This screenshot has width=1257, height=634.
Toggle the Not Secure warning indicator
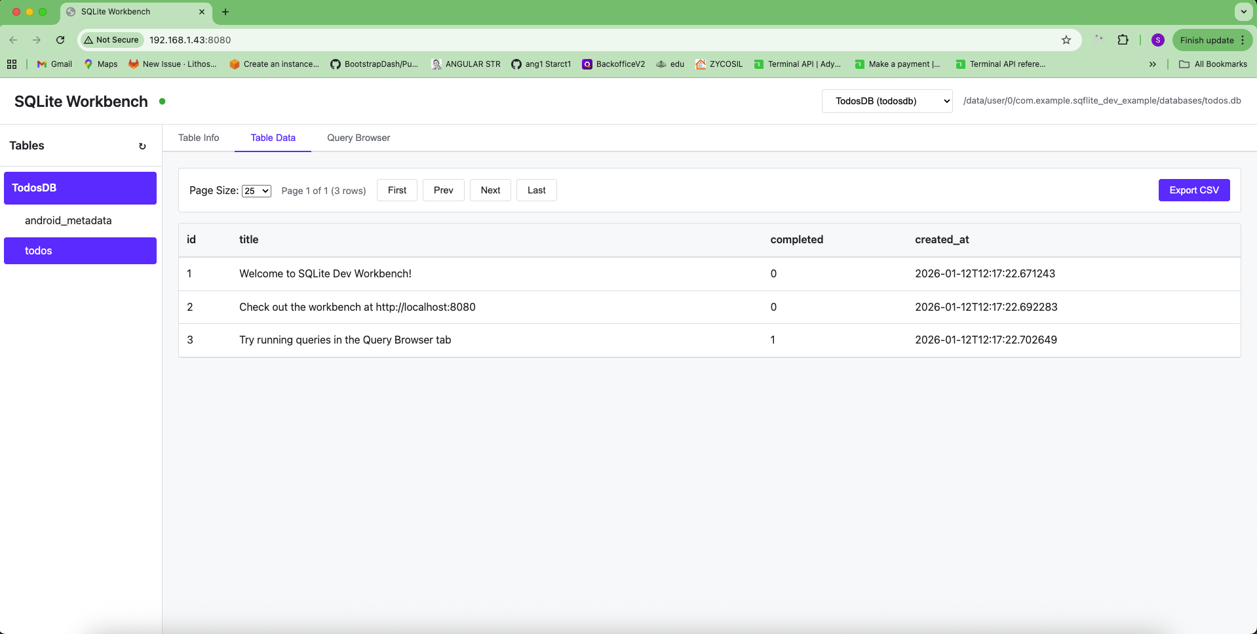coord(111,40)
